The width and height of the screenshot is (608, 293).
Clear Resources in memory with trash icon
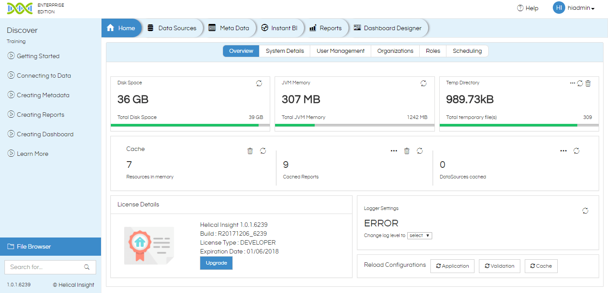click(x=250, y=151)
